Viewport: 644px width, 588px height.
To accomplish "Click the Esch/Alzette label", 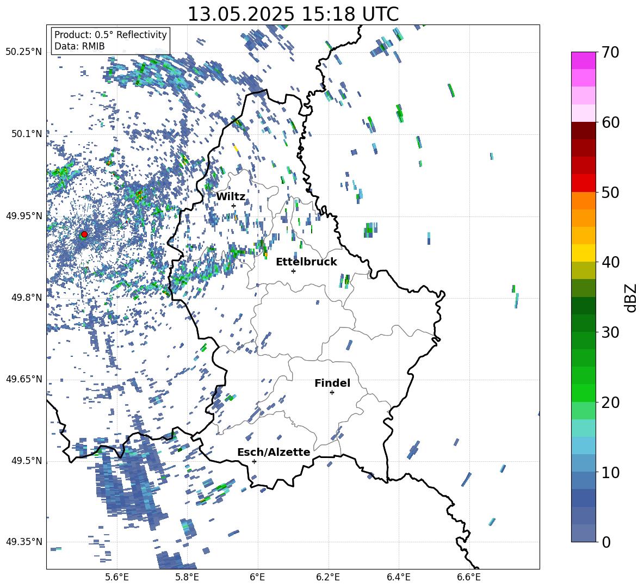I will pos(274,452).
